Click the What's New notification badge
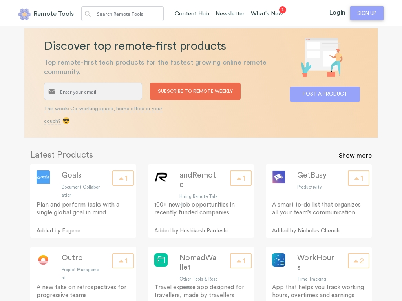402x301 pixels. click(282, 10)
